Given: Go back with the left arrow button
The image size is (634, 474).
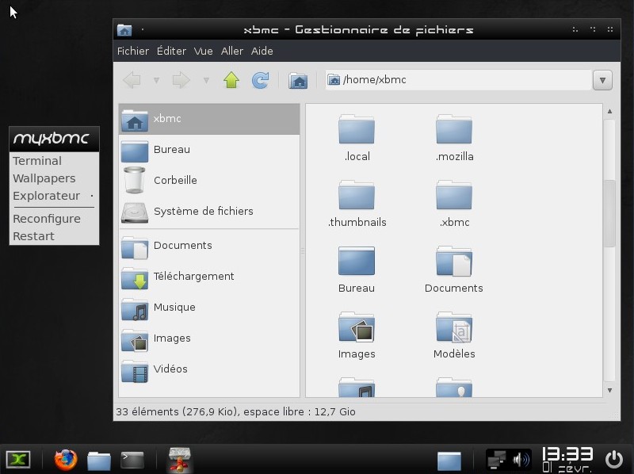Looking at the screenshot, I should coord(132,80).
